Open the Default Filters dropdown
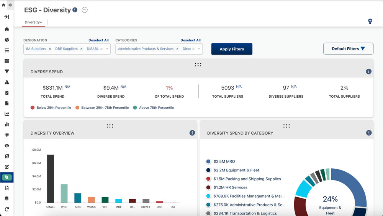383x216 pixels. tap(348, 49)
